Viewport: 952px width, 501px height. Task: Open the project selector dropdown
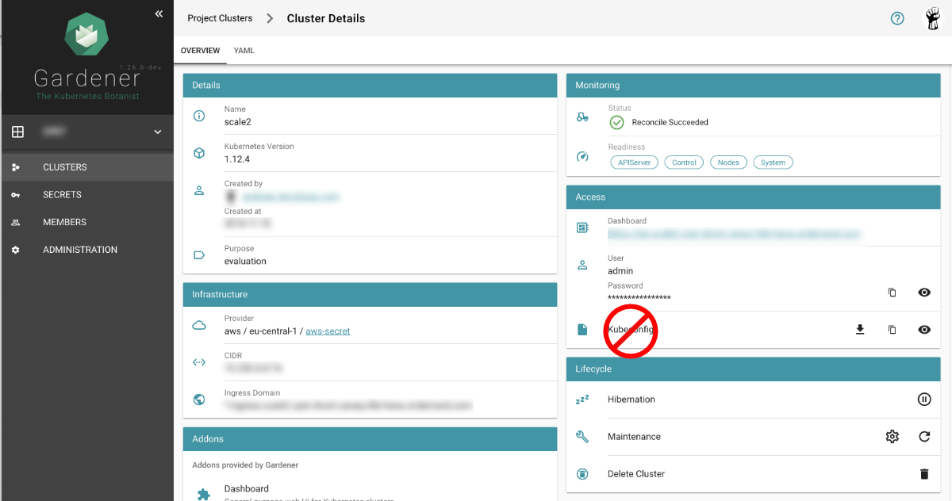pyautogui.click(x=157, y=132)
